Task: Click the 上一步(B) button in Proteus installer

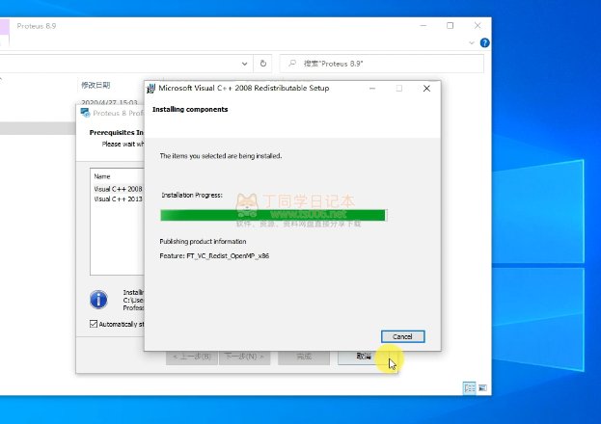Action: [192, 357]
